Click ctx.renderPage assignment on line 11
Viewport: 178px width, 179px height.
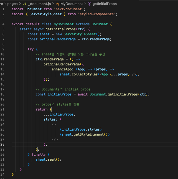pos(50,59)
